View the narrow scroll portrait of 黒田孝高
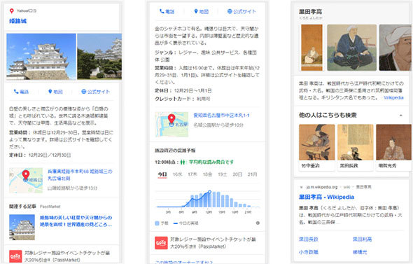Screen dimensions: 413x264 pos(312,48)
